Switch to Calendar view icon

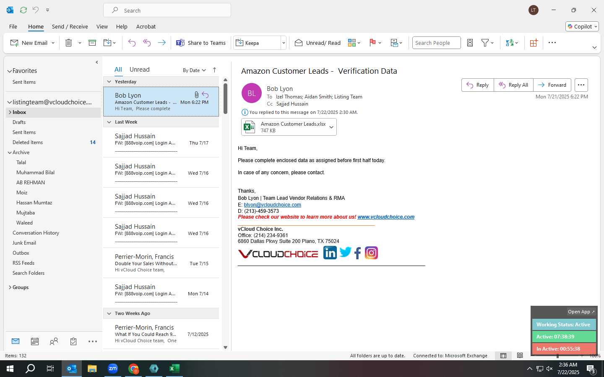pos(35,341)
